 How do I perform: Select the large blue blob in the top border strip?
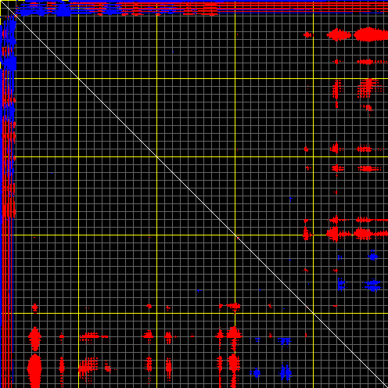[63, 9]
